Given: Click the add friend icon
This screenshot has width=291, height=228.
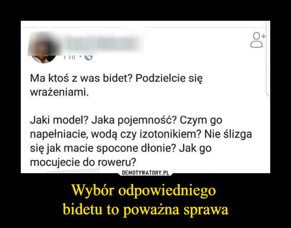Looking at the screenshot, I should pos(258,40).
